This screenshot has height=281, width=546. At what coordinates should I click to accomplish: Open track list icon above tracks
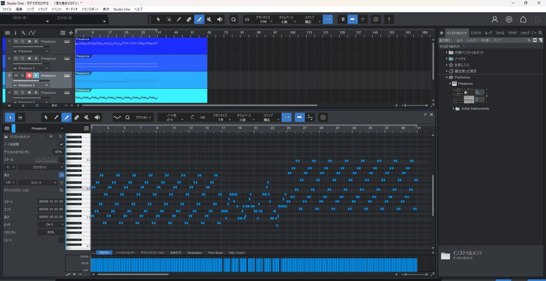coord(7,33)
